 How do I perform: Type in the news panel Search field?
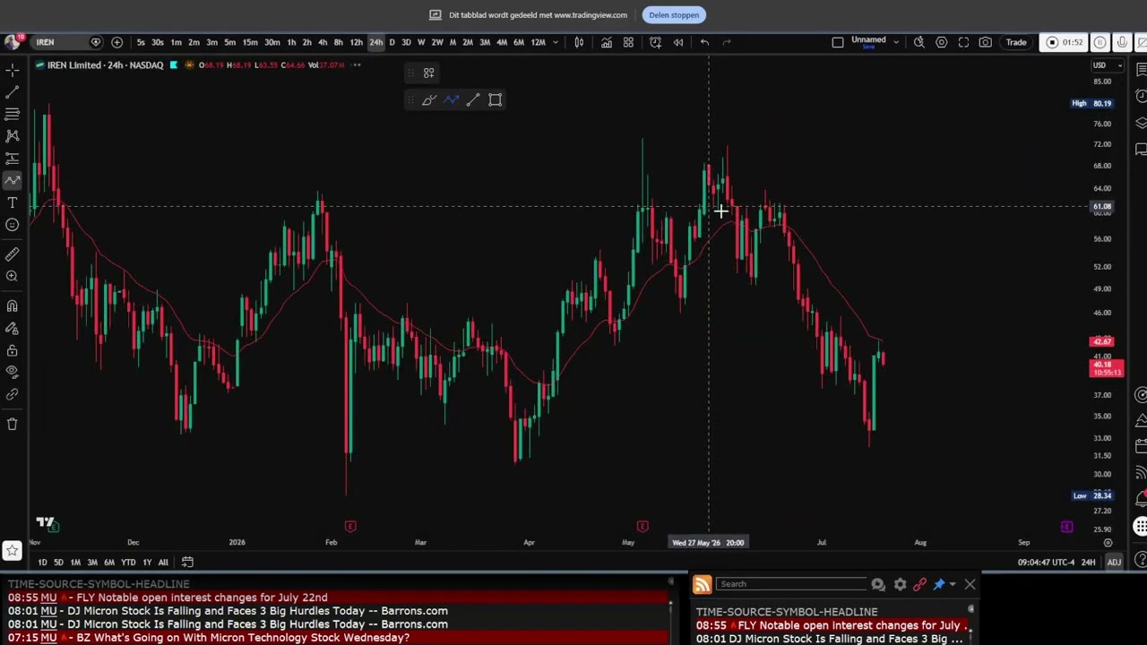coord(790,584)
